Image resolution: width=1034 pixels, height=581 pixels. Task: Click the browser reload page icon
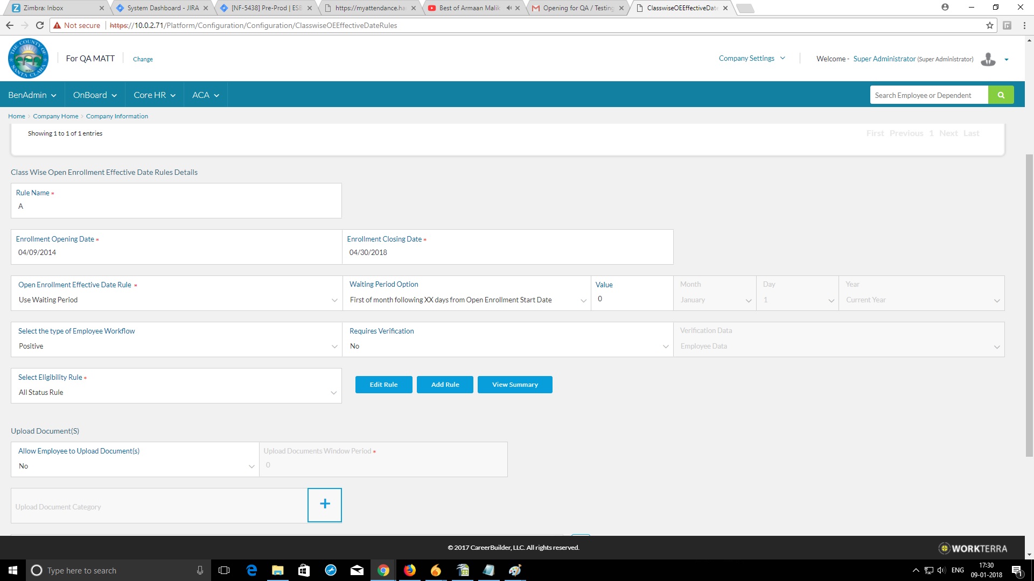[40, 25]
